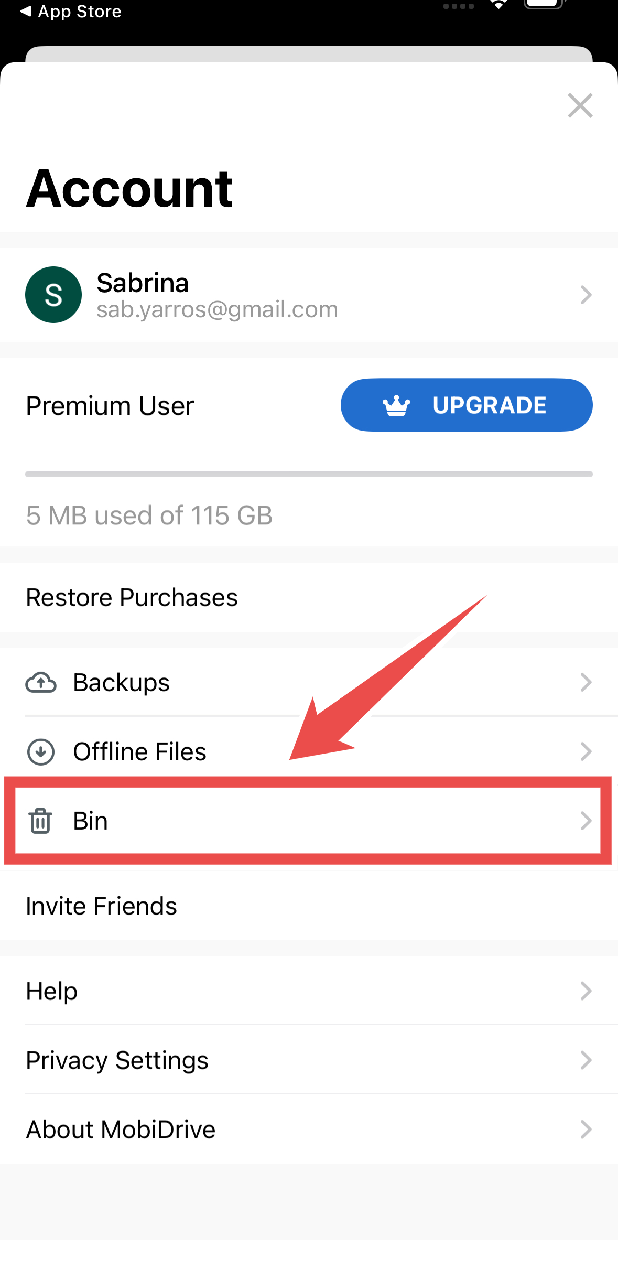Image resolution: width=618 pixels, height=1269 pixels.
Task: Tap the battery indicator in status bar
Action: click(x=545, y=4)
